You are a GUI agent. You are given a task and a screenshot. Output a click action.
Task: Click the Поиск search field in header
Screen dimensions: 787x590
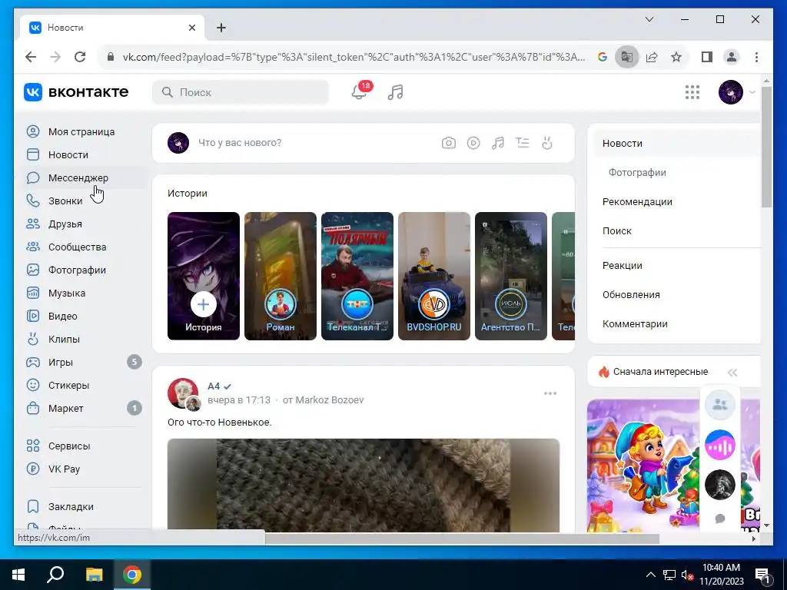click(241, 92)
